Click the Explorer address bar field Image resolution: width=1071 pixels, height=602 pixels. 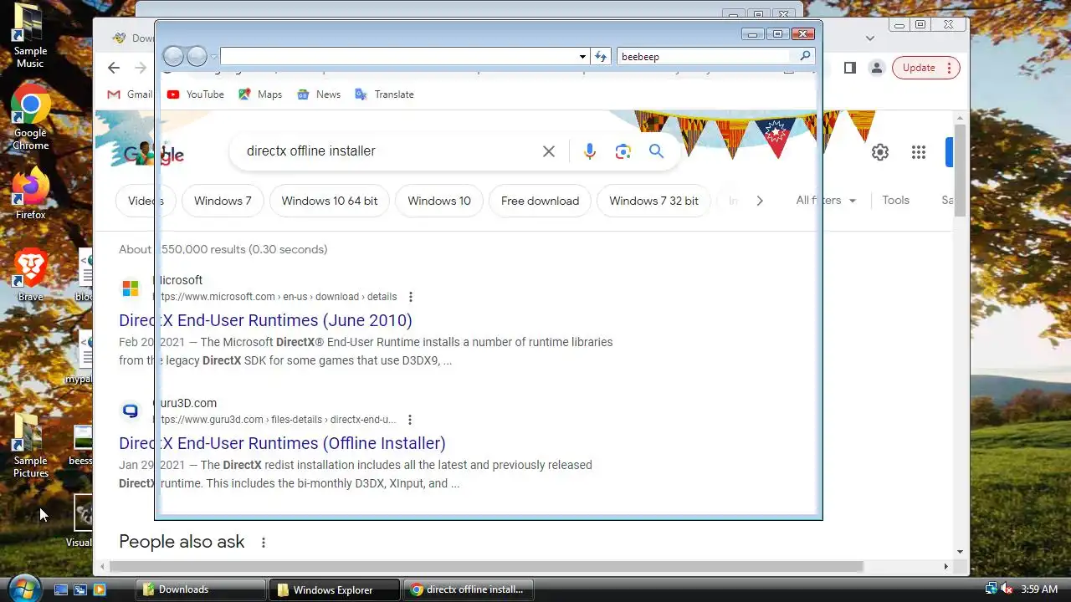(398, 56)
